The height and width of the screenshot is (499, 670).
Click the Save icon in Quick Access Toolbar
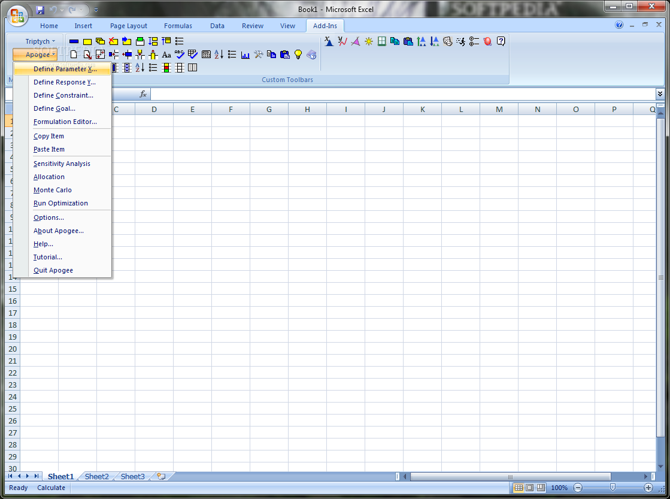[40, 10]
